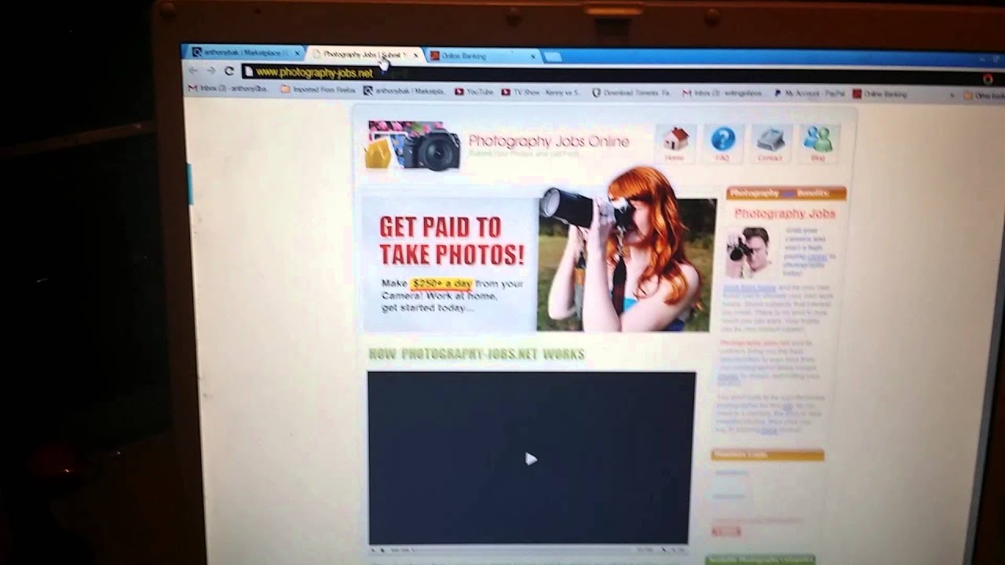Close the Online Banking tab
Viewport: 1005px width, 565px height.
pos(533,56)
